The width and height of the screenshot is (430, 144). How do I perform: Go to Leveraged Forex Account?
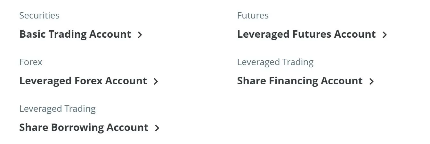83,81
